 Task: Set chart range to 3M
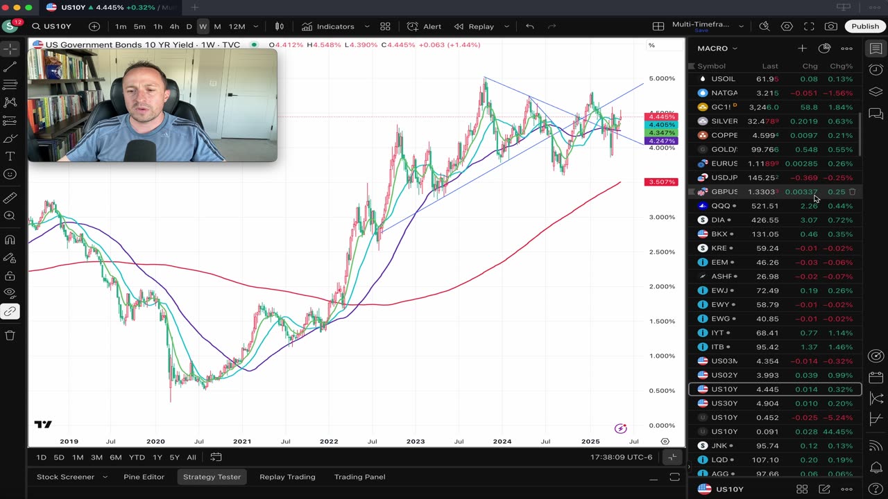click(96, 457)
